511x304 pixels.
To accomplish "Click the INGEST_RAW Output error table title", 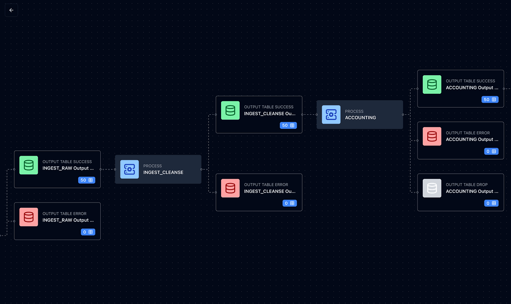I will [68, 220].
